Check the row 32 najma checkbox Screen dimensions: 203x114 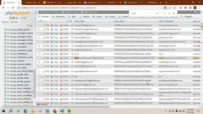click(39, 42)
